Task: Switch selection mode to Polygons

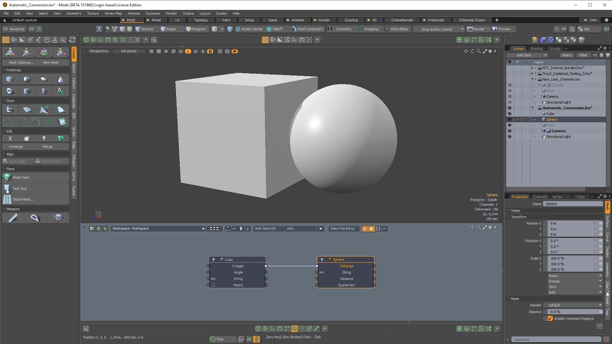Action: pyautogui.click(x=196, y=29)
